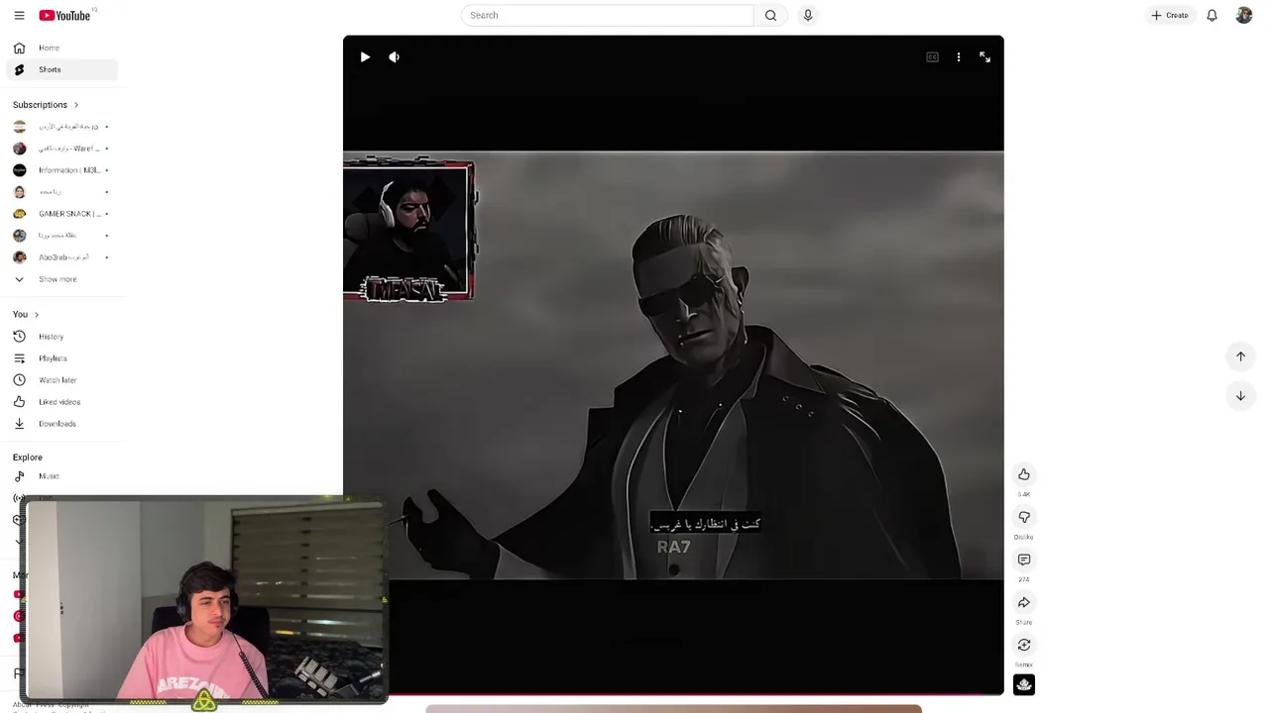Open the account avatar menu
The image size is (1269, 713).
click(1244, 15)
